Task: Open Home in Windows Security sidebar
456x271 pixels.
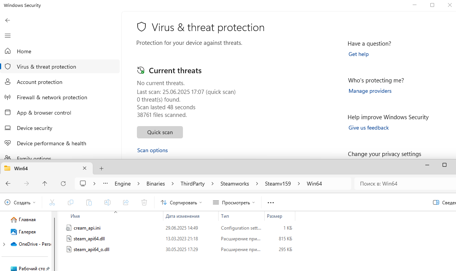Action: tap(59, 51)
